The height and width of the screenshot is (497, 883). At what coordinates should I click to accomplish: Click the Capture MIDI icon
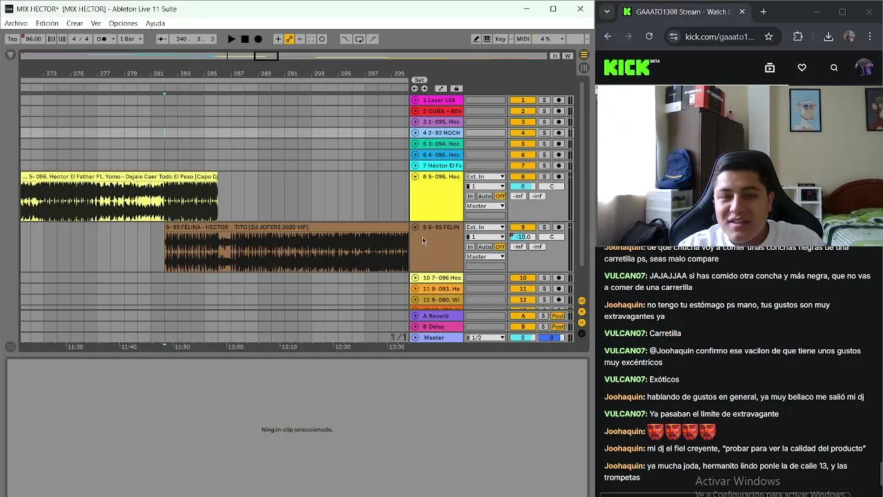coord(311,39)
